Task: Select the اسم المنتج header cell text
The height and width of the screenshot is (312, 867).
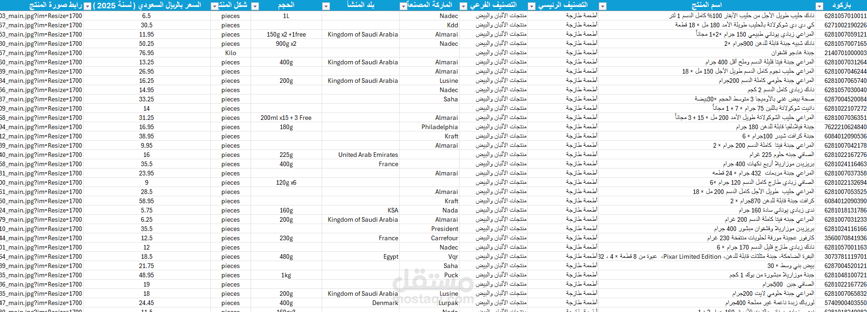Action: 706,5
